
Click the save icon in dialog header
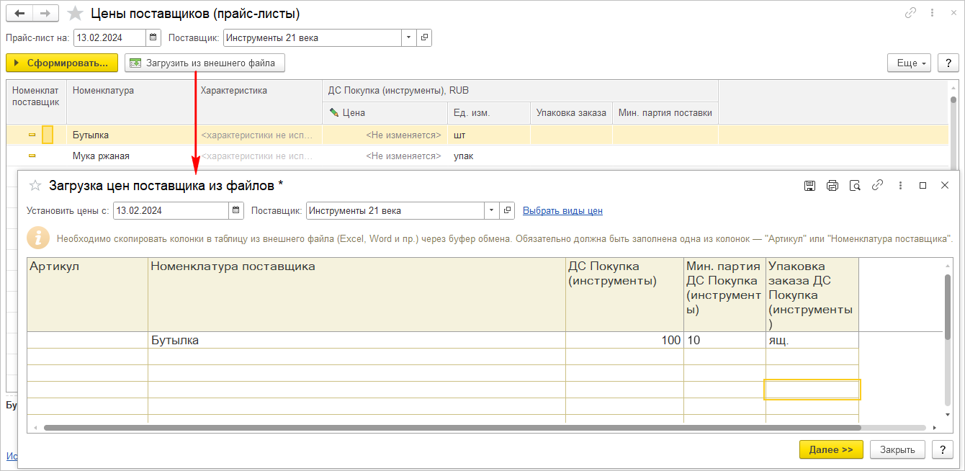click(x=809, y=185)
